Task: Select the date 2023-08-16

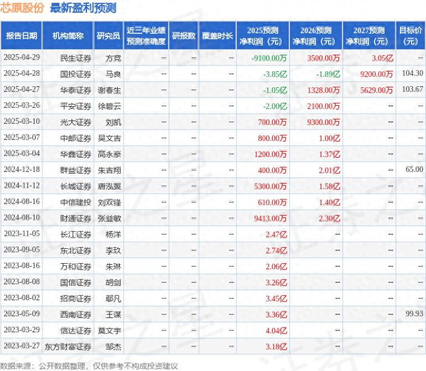Action: click(22, 266)
